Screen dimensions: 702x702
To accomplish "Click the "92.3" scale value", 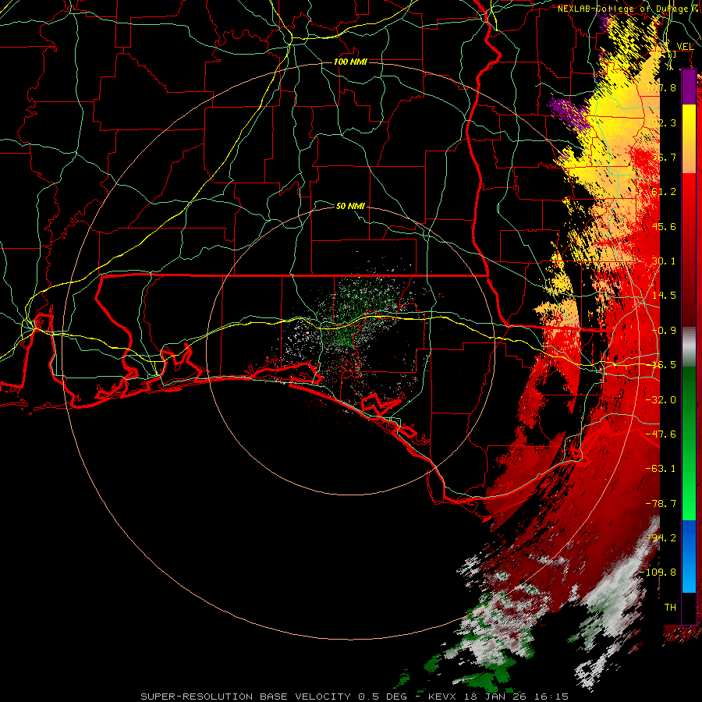I will [665, 122].
